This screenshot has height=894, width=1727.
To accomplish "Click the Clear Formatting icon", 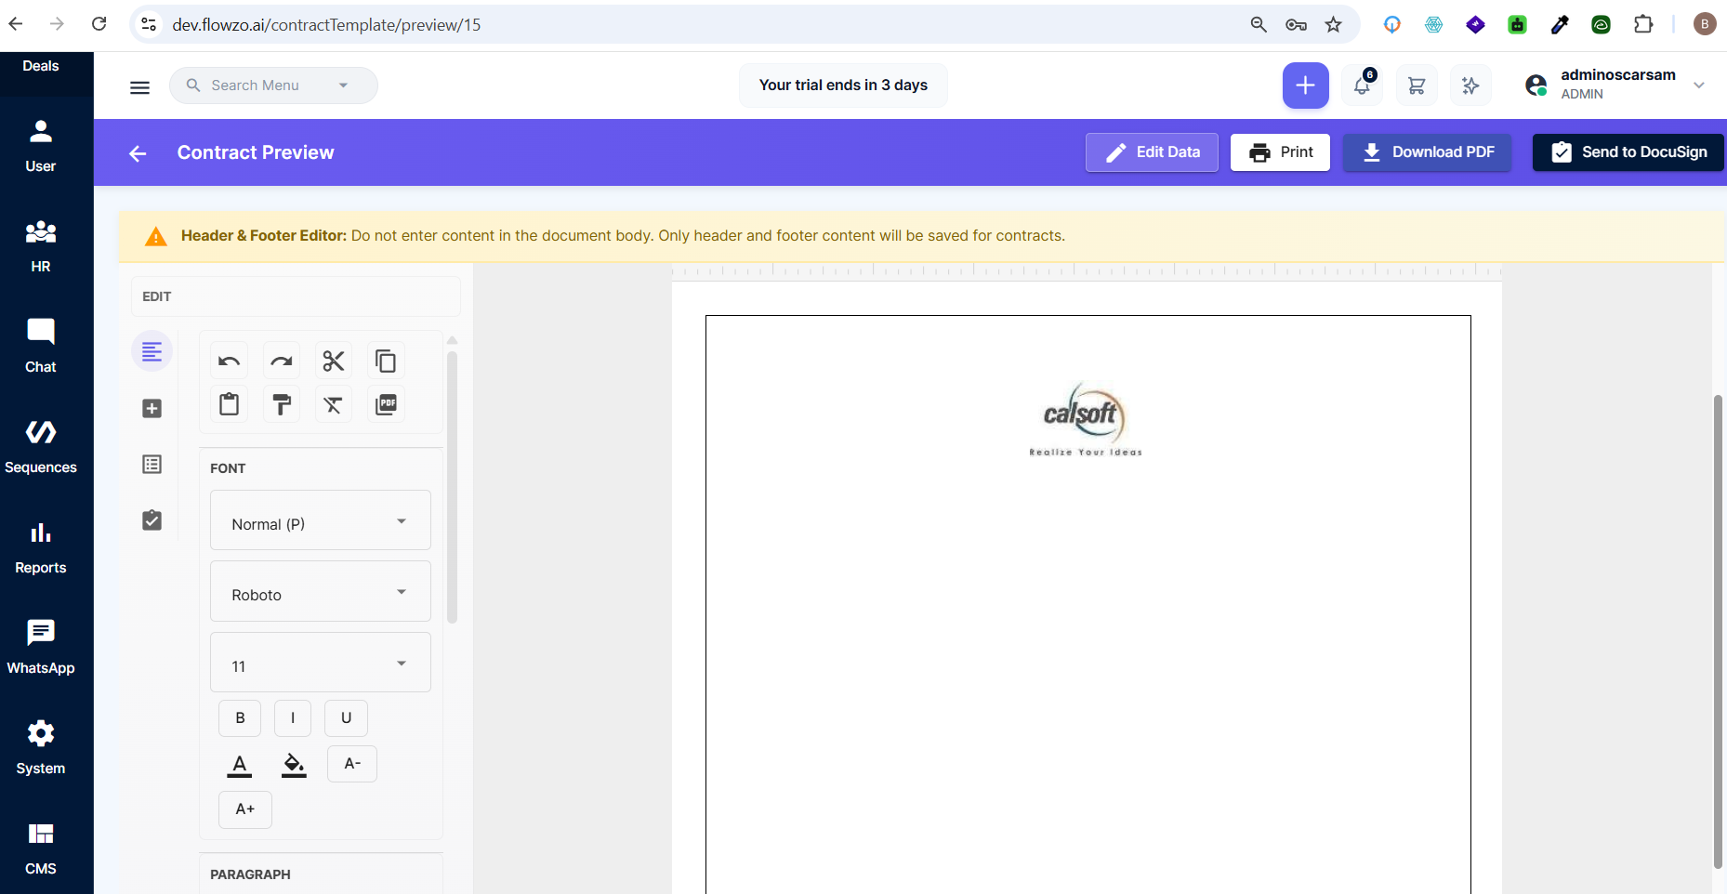I will coord(333,404).
